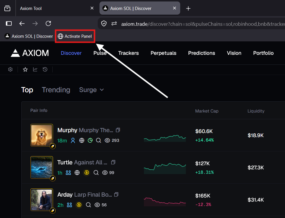Close the Axiom SOL | Discover tab
The height and width of the screenshot is (218, 285).
174,8
